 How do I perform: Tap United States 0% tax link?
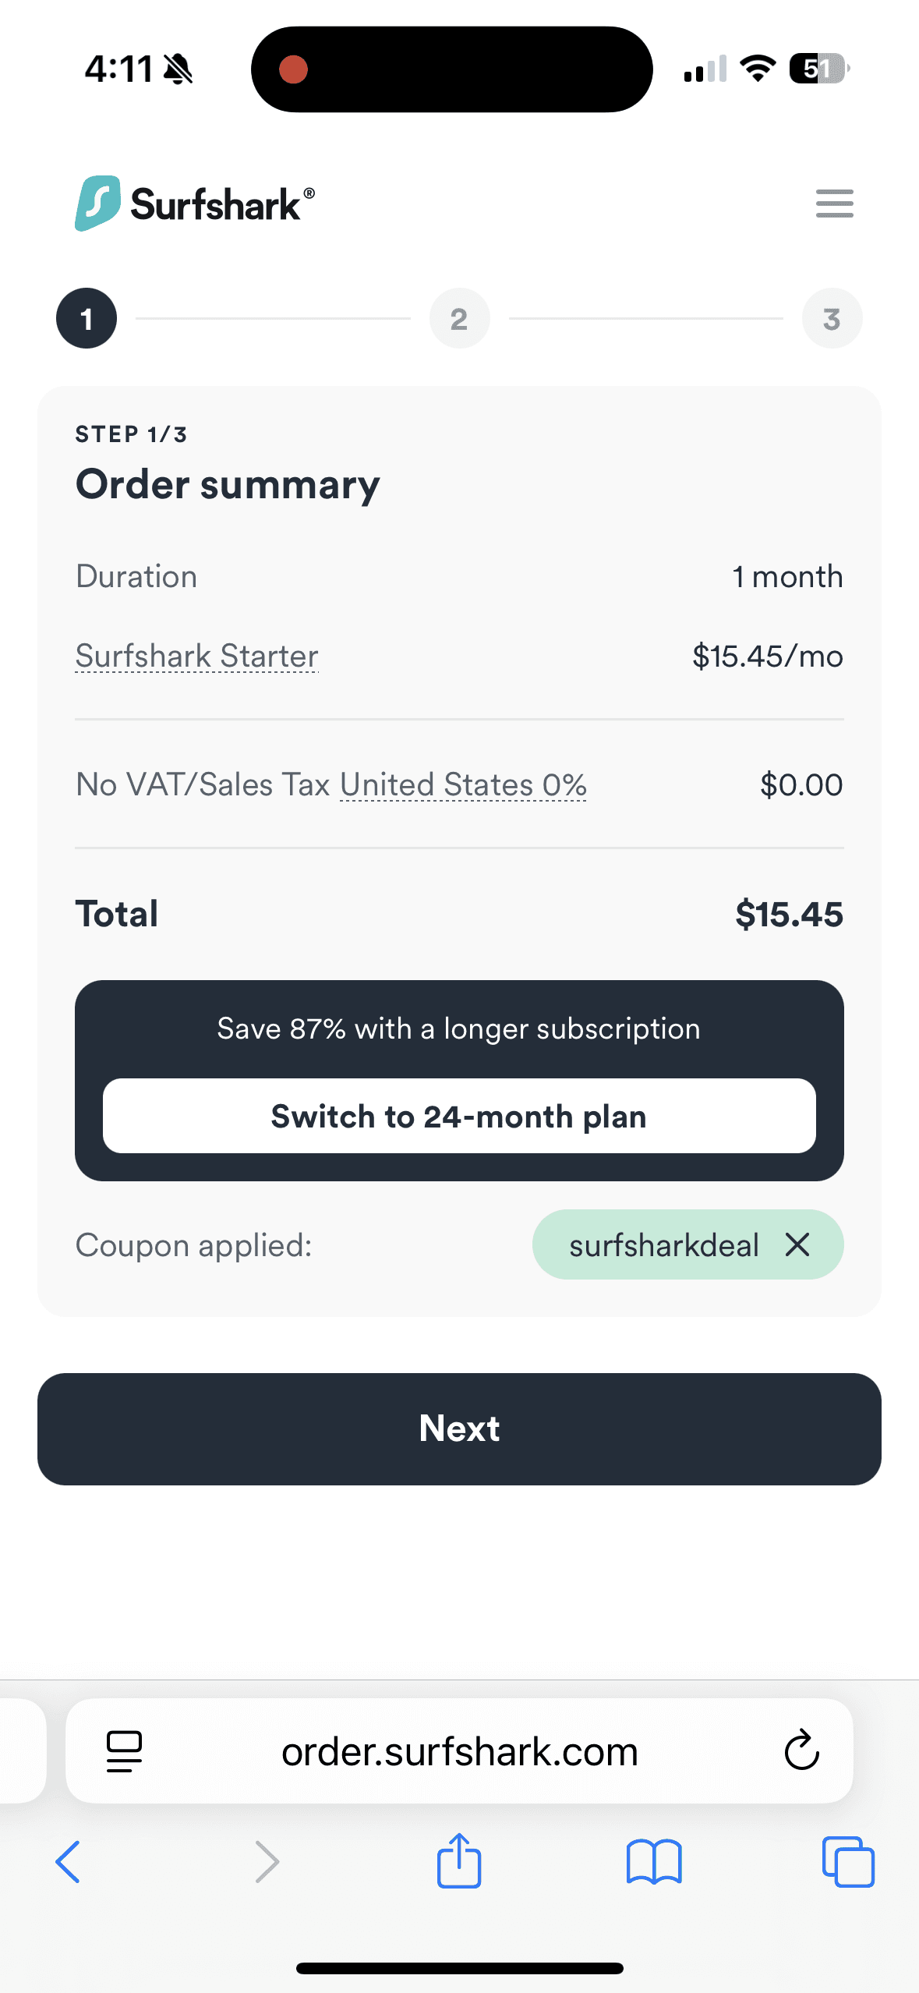click(x=463, y=785)
